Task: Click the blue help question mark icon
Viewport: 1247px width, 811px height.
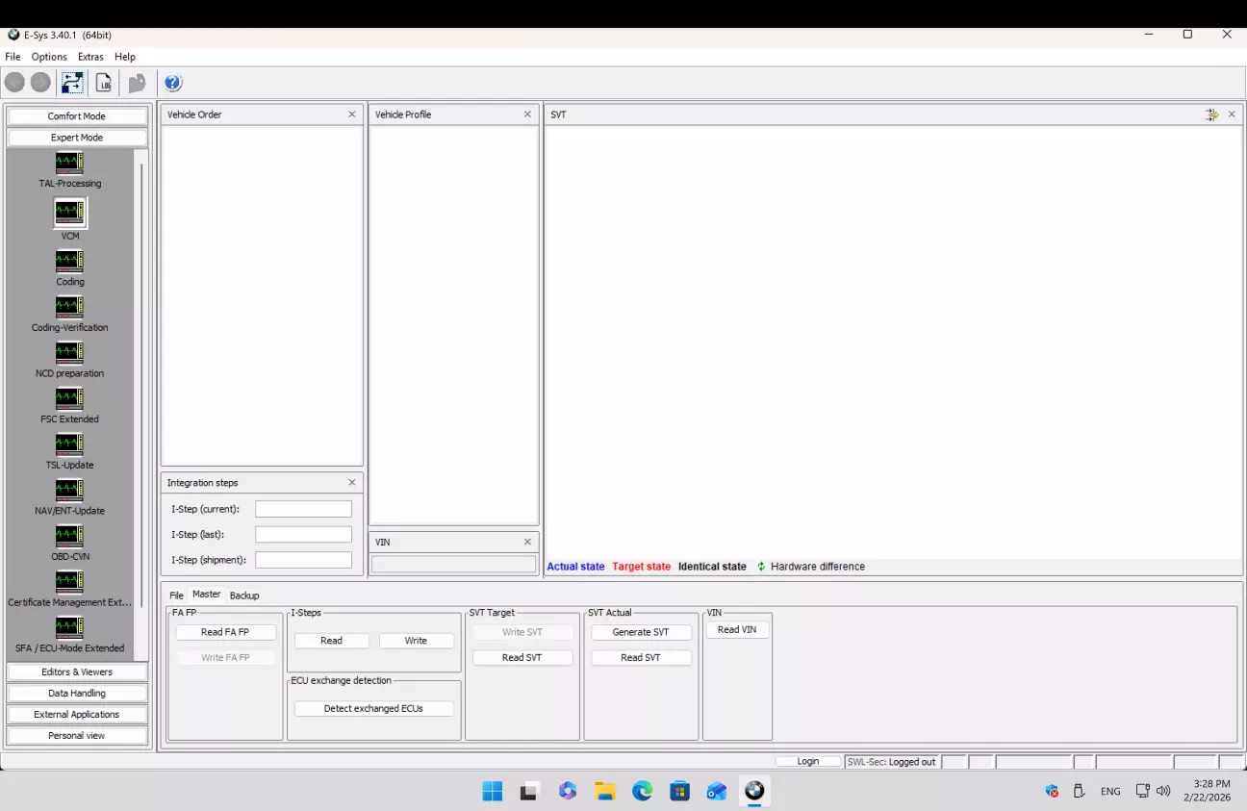Action: (x=173, y=83)
